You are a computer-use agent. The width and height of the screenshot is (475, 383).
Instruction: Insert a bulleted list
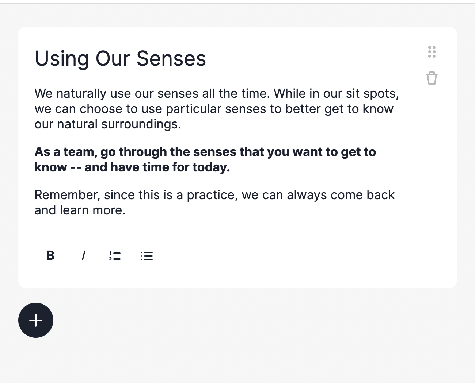[x=147, y=256]
